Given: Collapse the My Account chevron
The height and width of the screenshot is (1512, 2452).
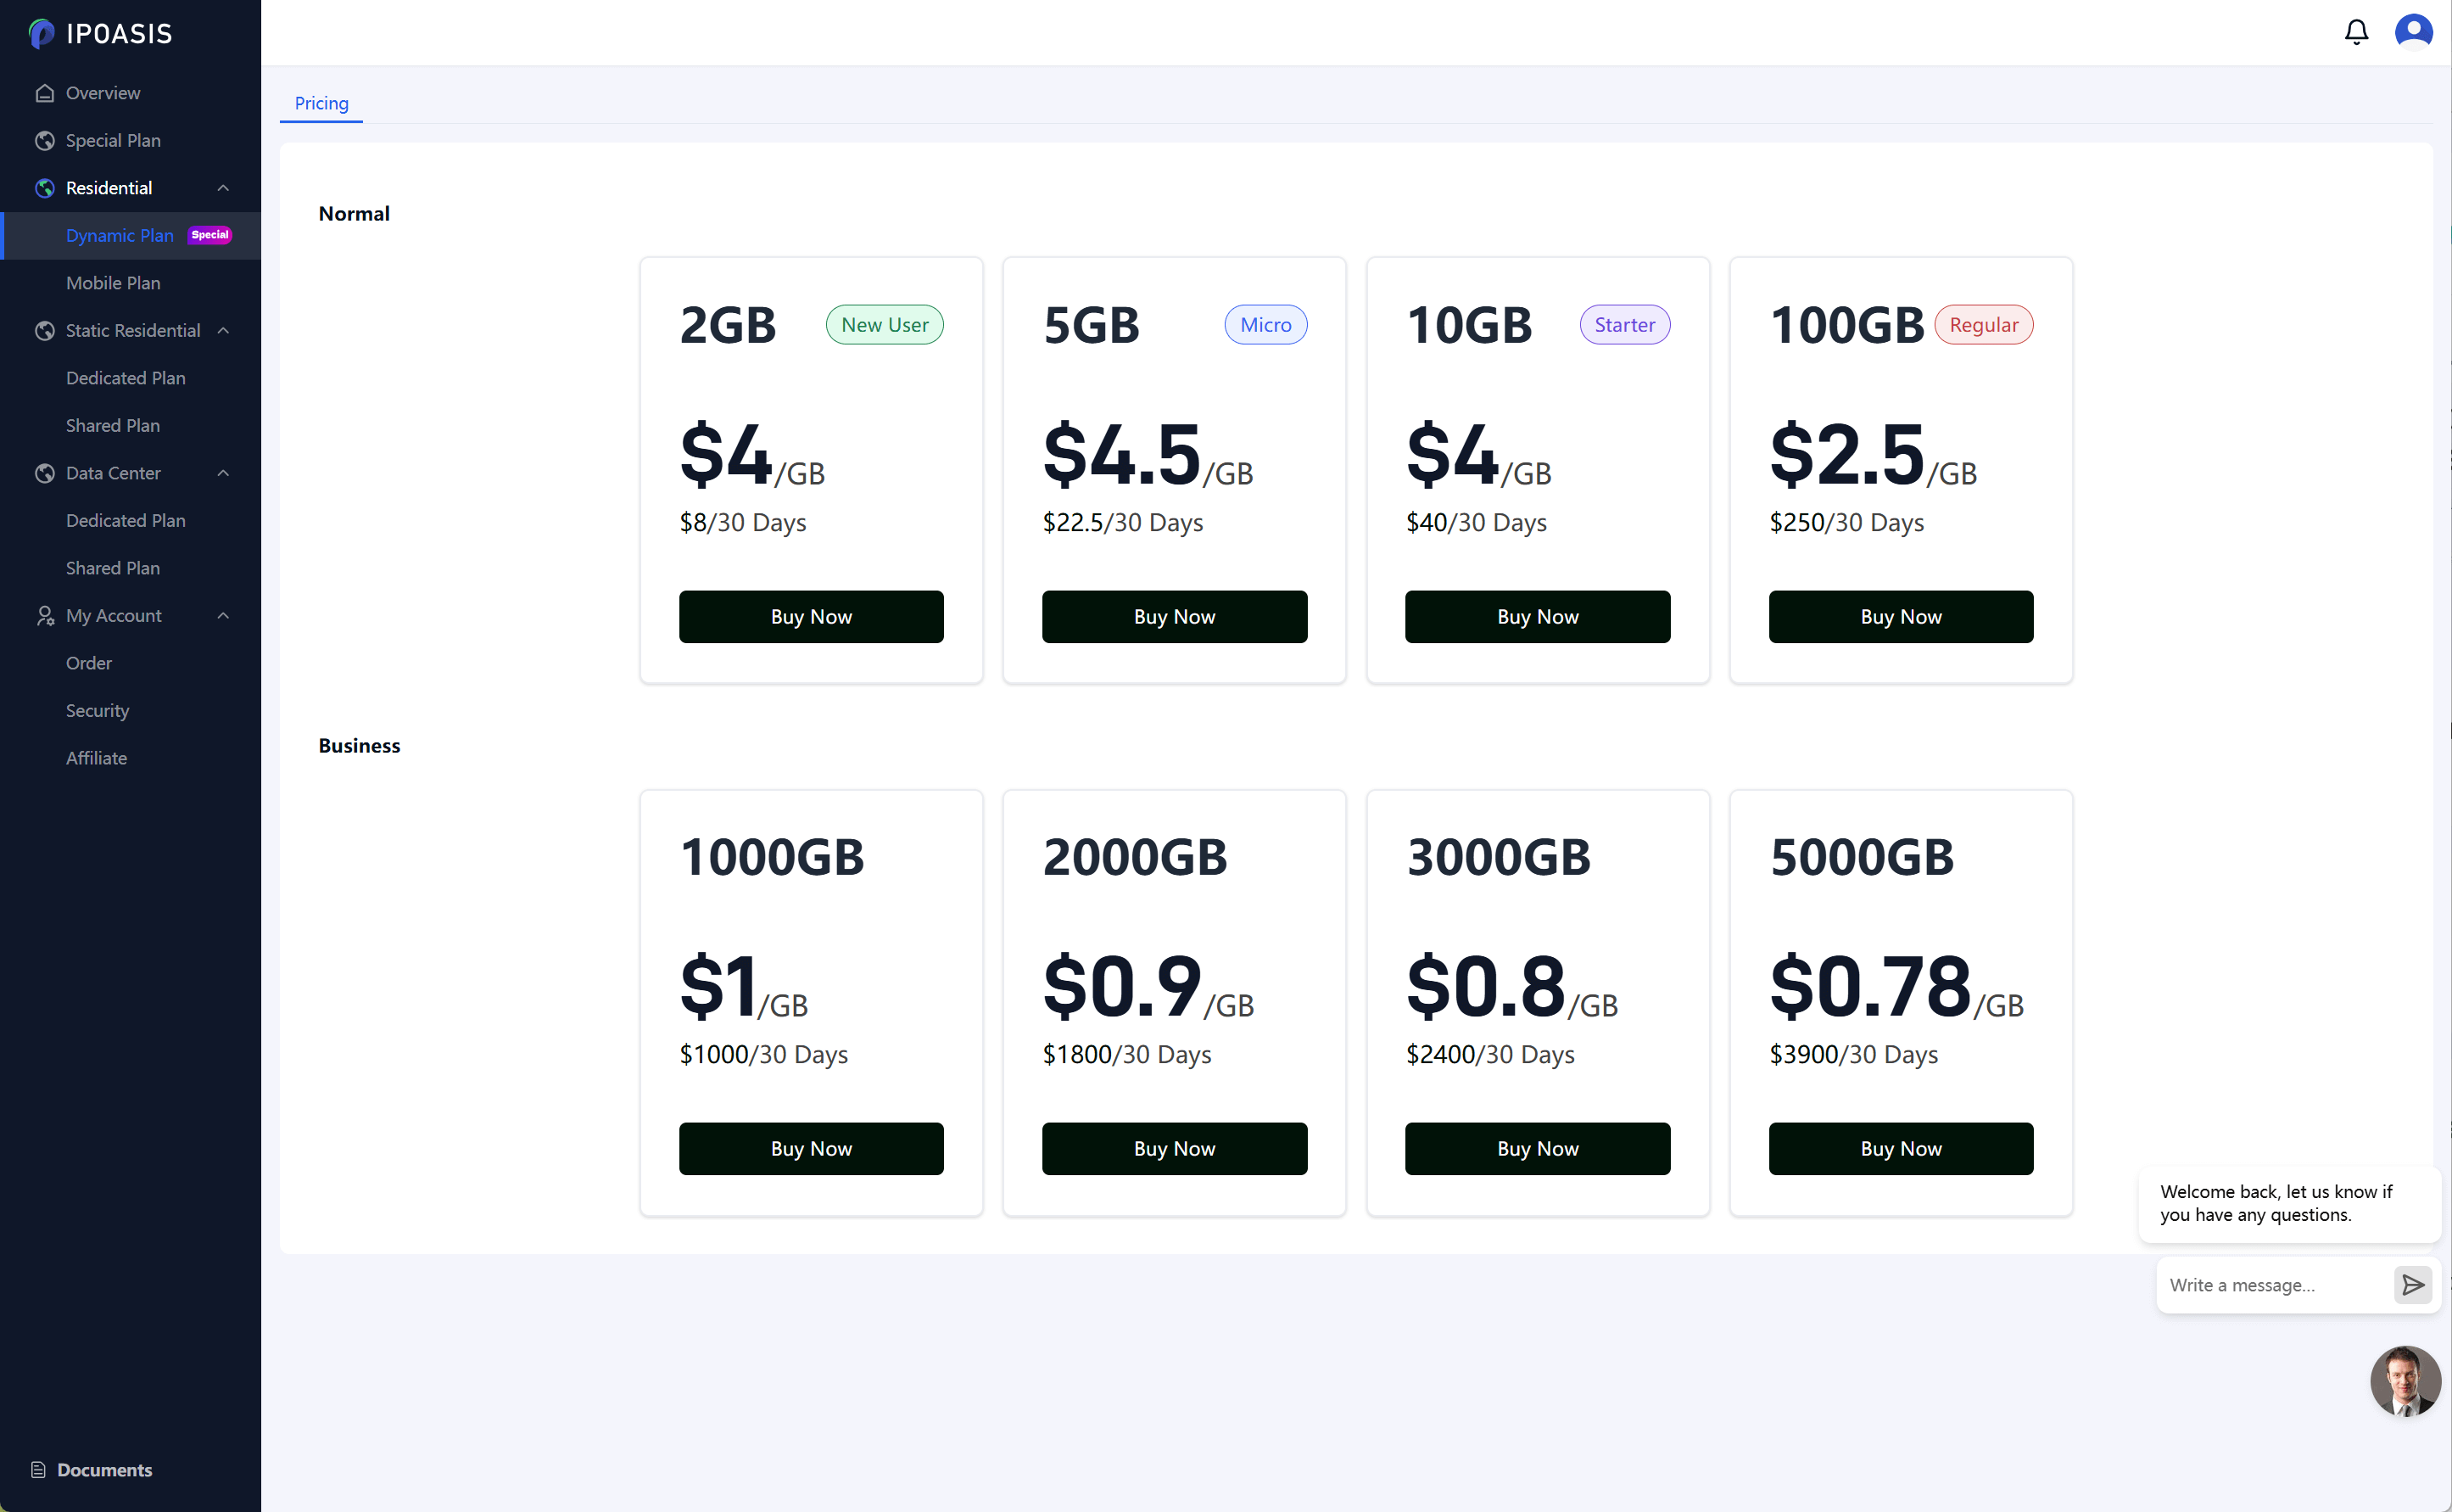Looking at the screenshot, I should 224,616.
